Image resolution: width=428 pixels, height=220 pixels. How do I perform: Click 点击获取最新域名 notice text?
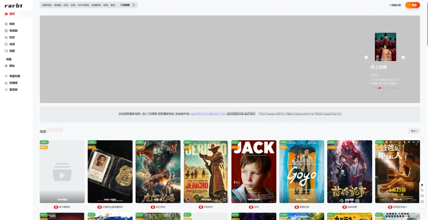tap(129, 114)
